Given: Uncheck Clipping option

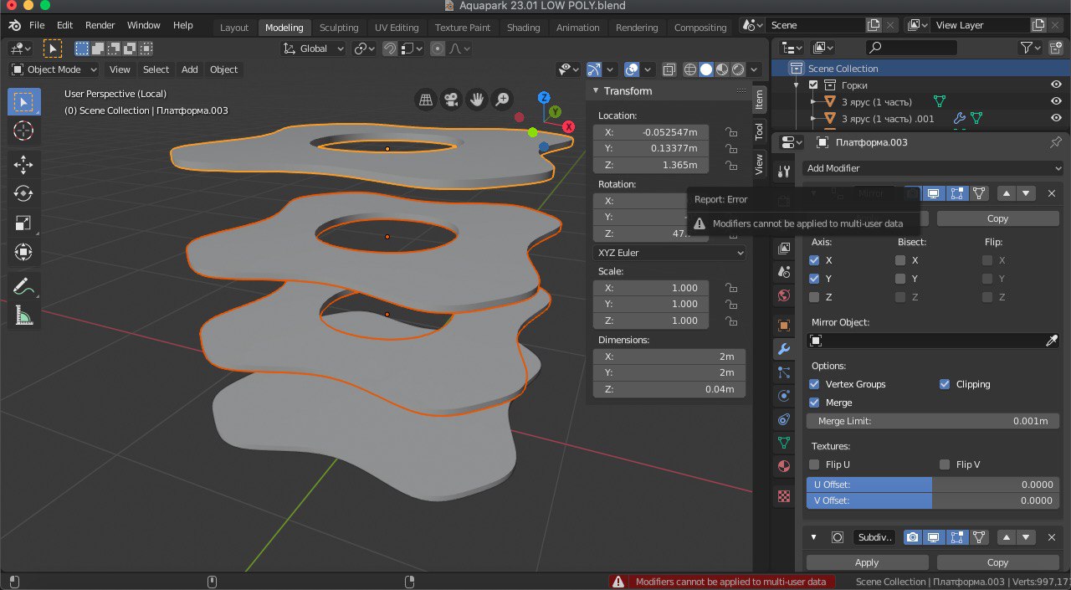Looking at the screenshot, I should pos(945,384).
